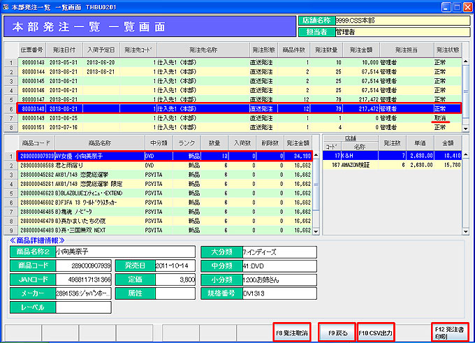Select product row 真かまいたちの夜

[165, 221]
